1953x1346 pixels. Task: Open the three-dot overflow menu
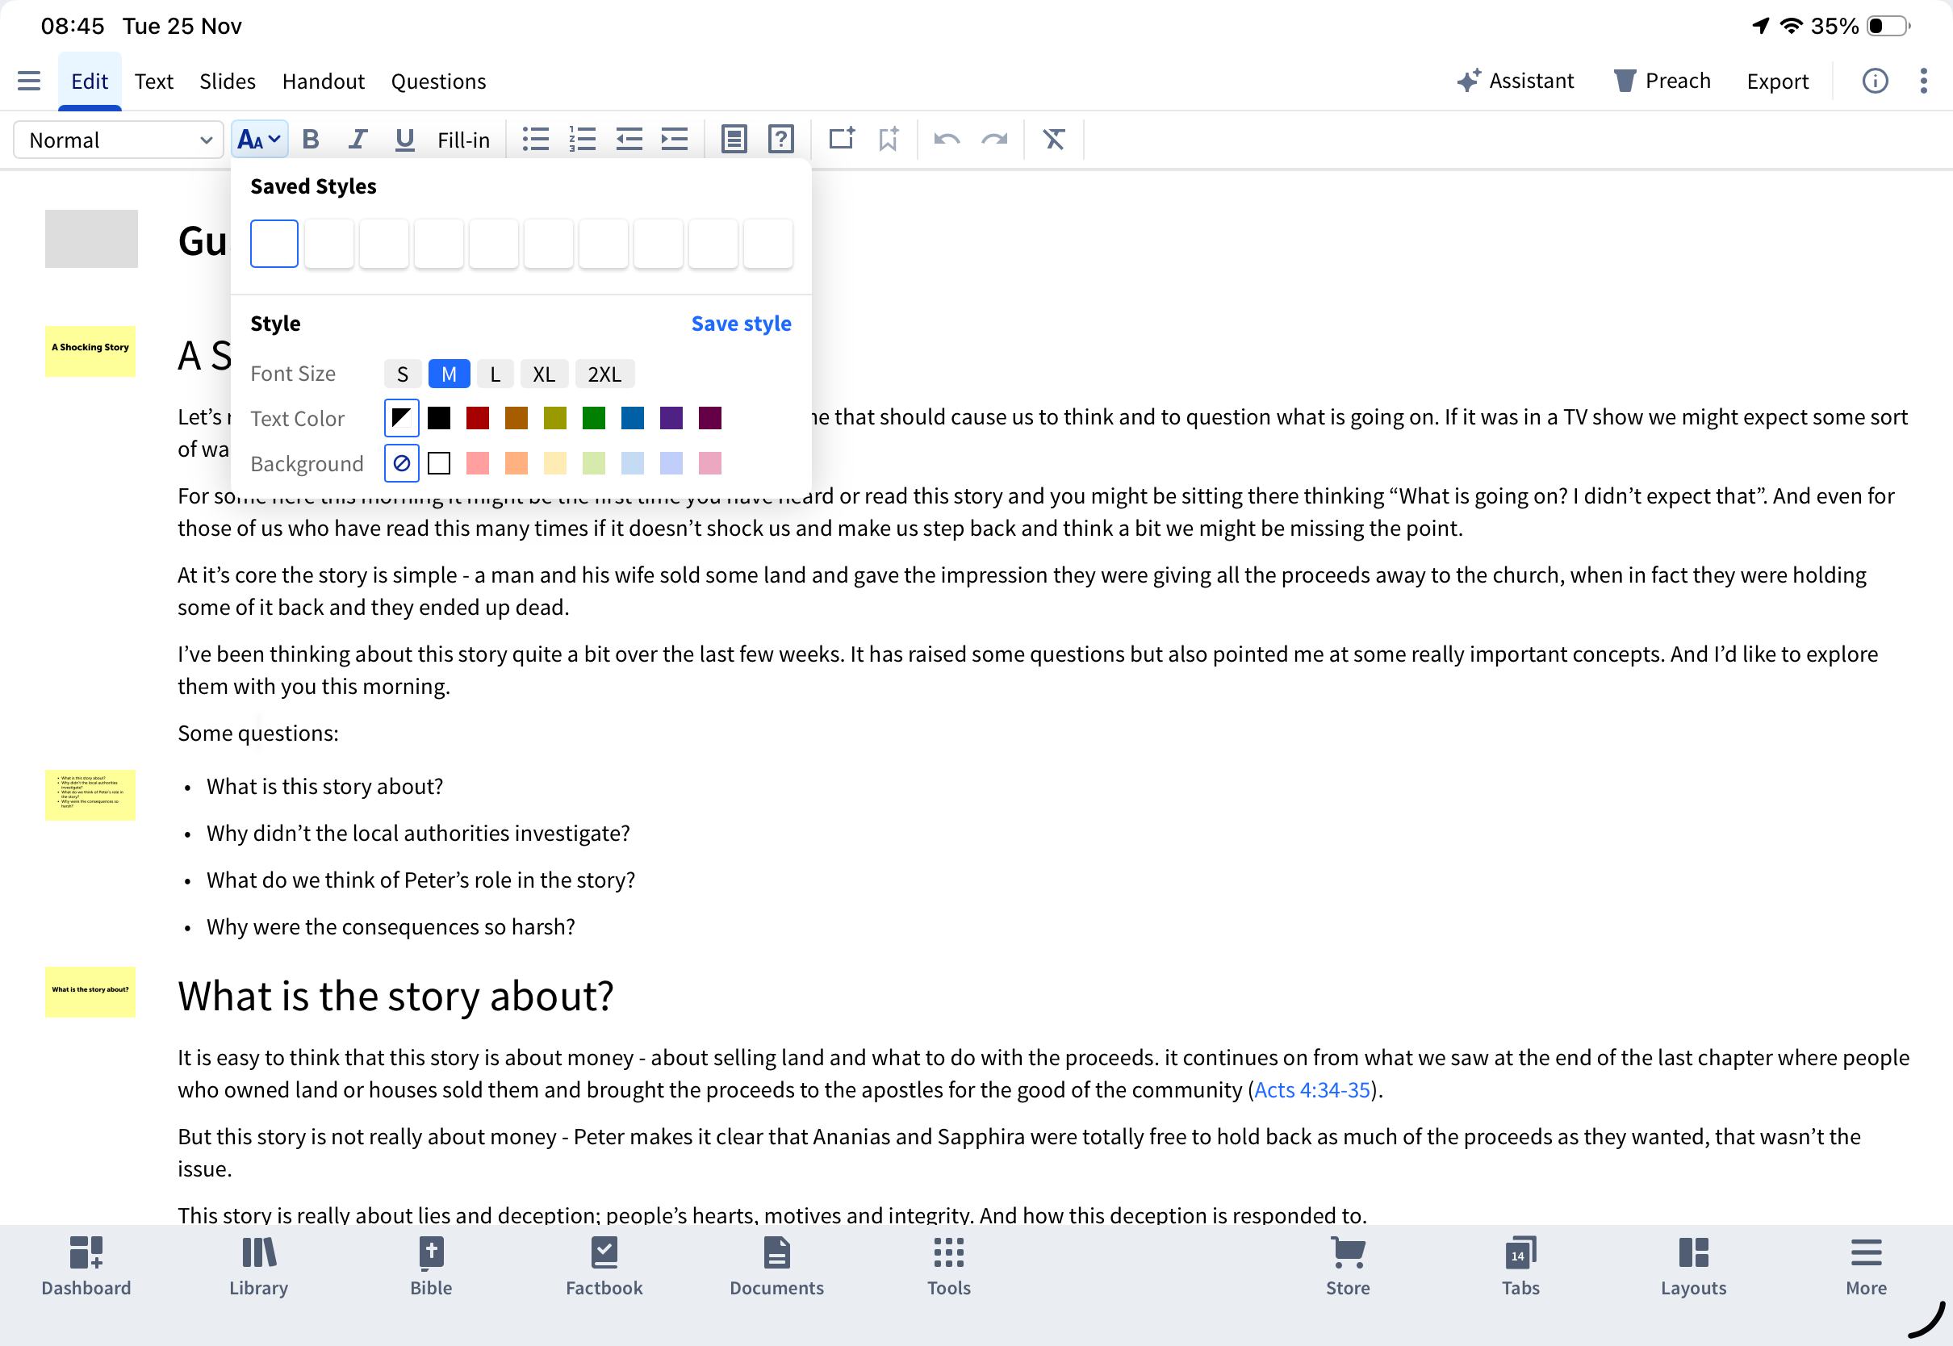click(1922, 81)
